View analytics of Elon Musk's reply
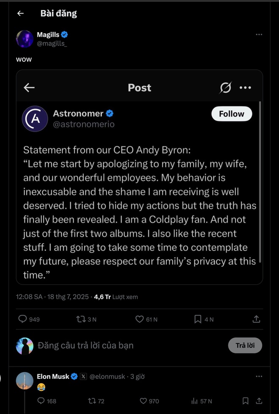This screenshot has height=414, width=279. (x=195, y=401)
